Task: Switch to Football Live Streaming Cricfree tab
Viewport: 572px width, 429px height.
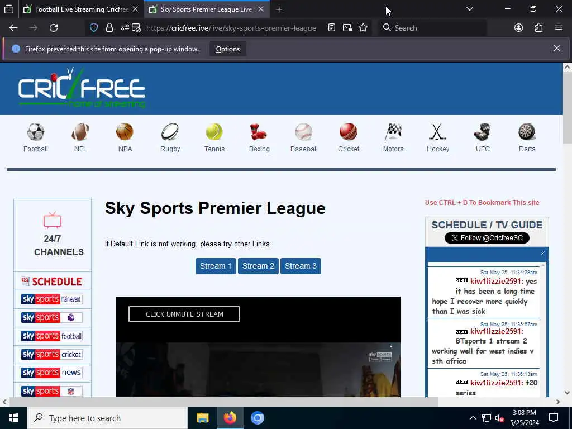Action: coord(82,9)
